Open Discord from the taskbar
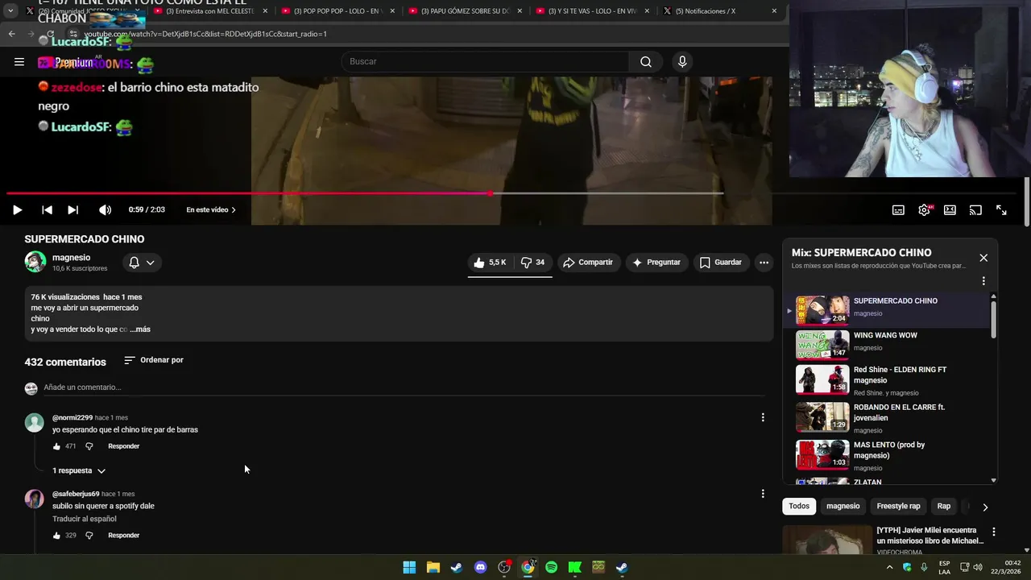This screenshot has width=1031, height=580. [x=481, y=567]
